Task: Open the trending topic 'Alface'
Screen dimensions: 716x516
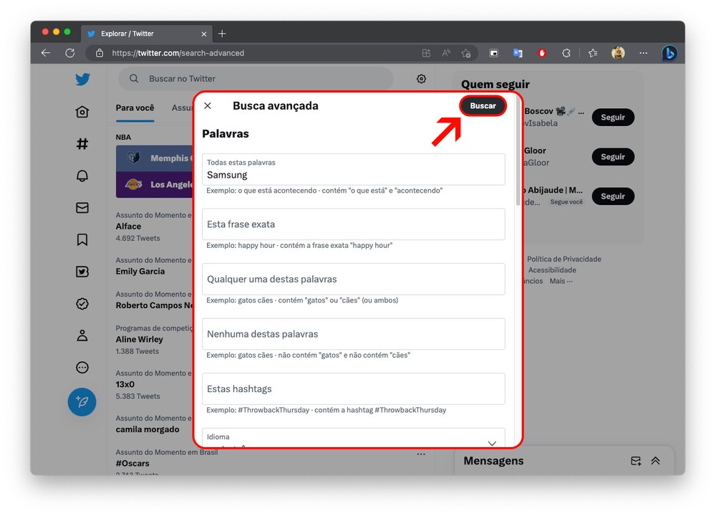Action: click(x=128, y=226)
